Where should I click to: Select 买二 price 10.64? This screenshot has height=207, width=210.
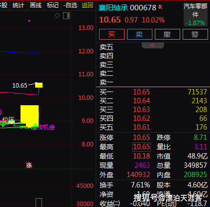coord(142,101)
